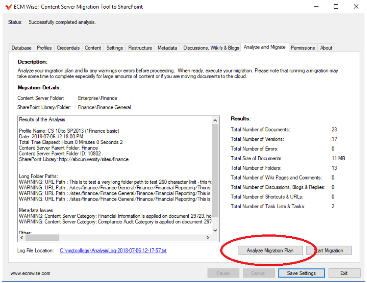Switch to the Metadata tab
Screen dimensions: 367x283
(167, 48)
